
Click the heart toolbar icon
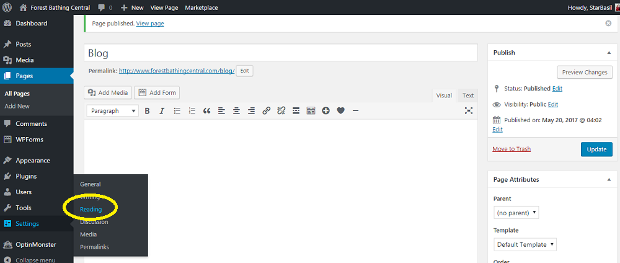tap(341, 111)
